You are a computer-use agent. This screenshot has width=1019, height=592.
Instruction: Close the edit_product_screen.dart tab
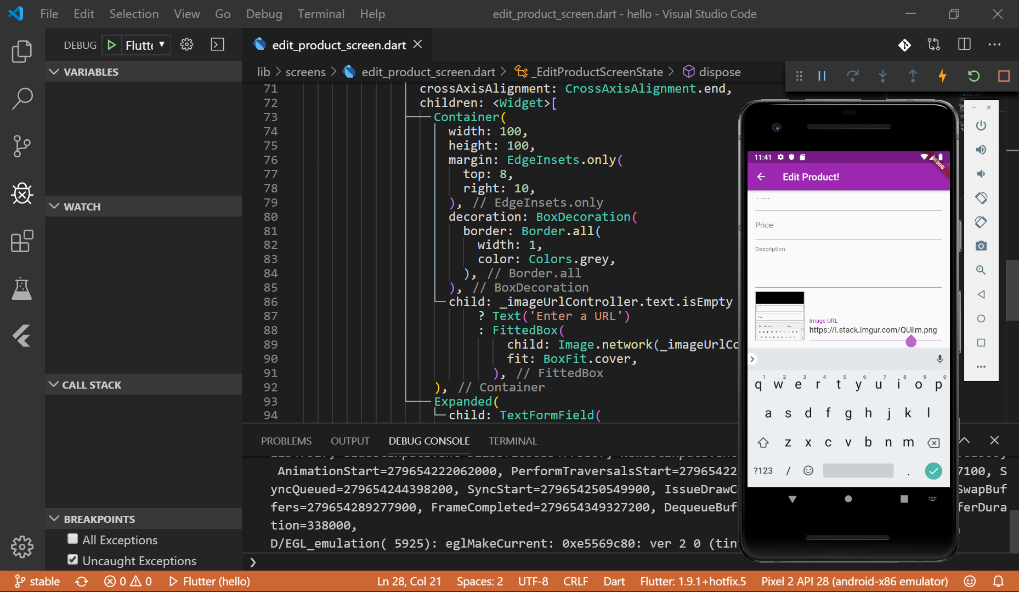417,44
